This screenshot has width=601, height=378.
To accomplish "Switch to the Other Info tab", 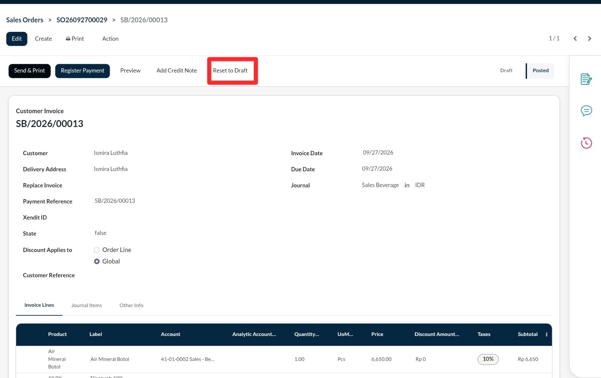I will click(x=131, y=305).
